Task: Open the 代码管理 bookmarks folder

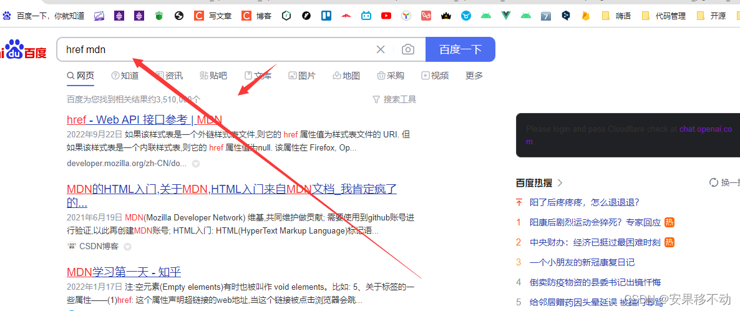Action: [664, 16]
